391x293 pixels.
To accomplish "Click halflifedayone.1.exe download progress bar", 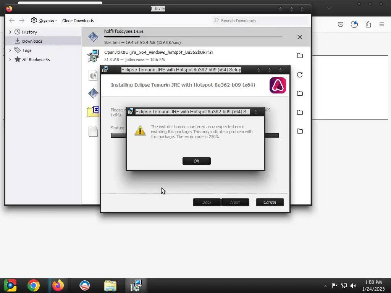I will tap(193, 37).
